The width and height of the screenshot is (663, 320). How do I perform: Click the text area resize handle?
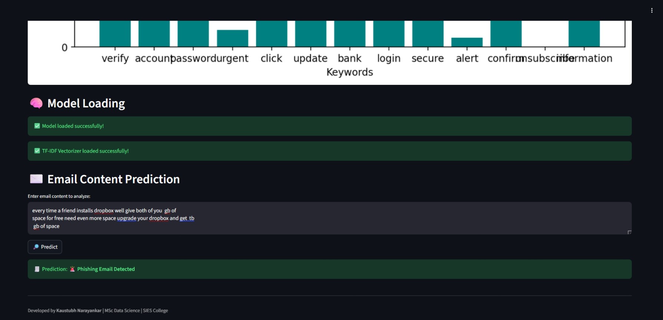(x=629, y=232)
